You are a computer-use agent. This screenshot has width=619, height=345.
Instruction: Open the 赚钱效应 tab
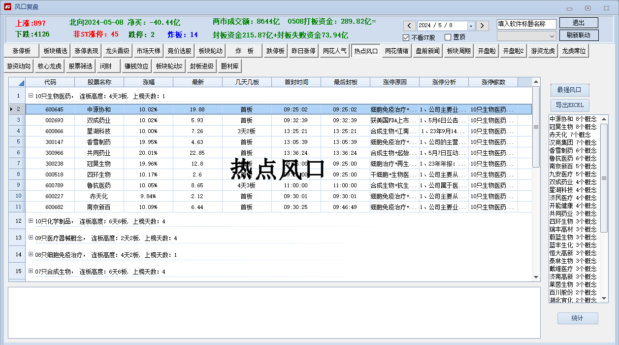click(136, 66)
